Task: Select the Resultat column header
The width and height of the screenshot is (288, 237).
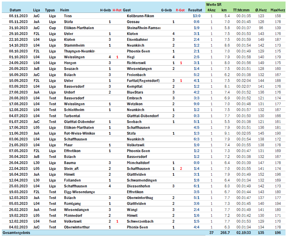Action: [x=195, y=10]
